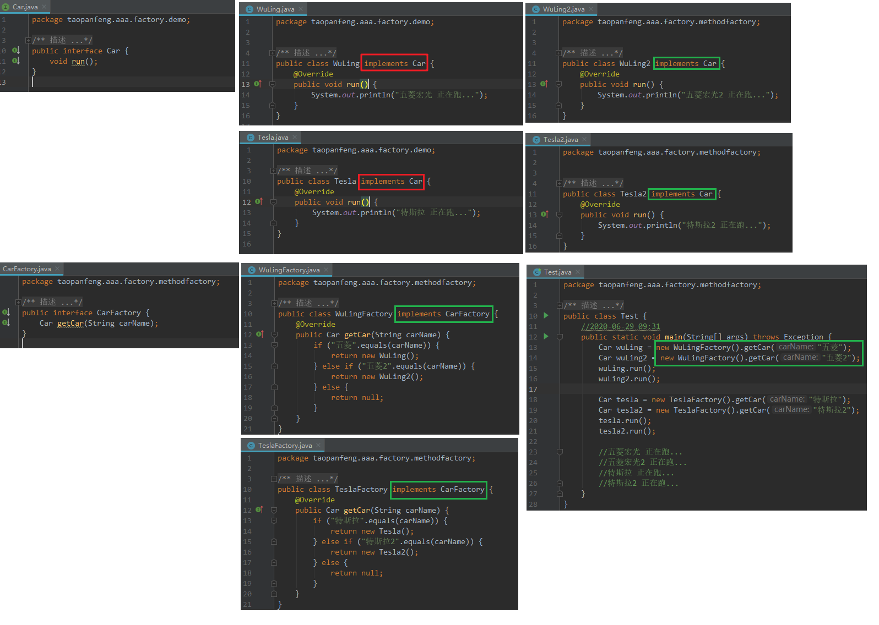Click 'throws Exception' in Test.java main signature
This screenshot has height=625, width=879.
click(788, 337)
